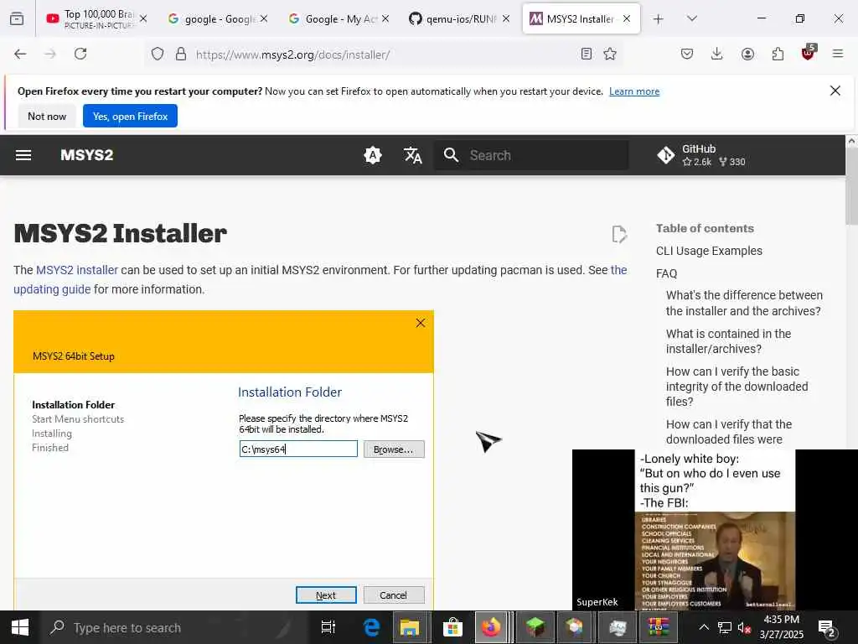858x644 pixels.
Task: Open the language selector icon
Action: (412, 155)
